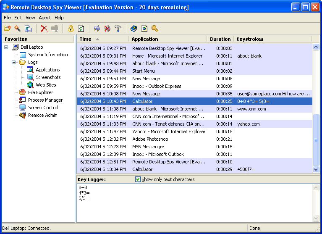Open the Screenshots log
Viewport: 322px width, 234px height.
click(48, 77)
